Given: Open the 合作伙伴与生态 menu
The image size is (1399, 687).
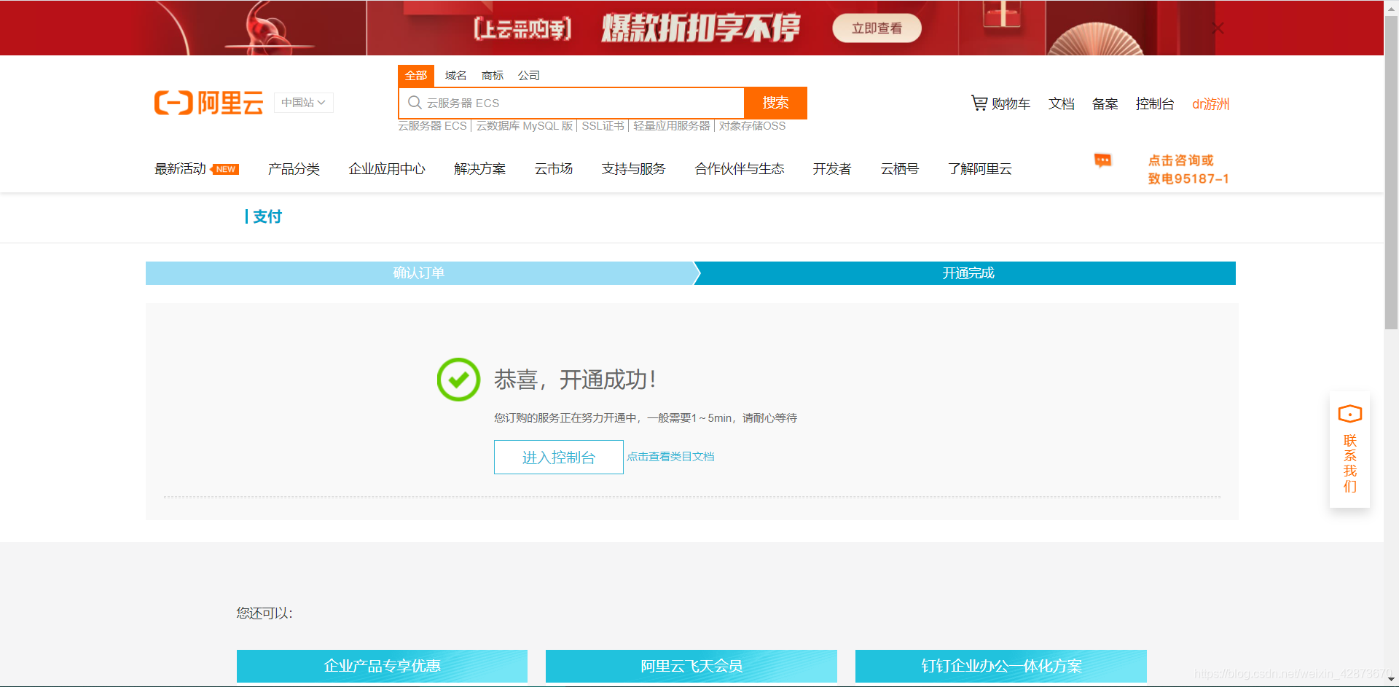Looking at the screenshot, I should pos(740,169).
